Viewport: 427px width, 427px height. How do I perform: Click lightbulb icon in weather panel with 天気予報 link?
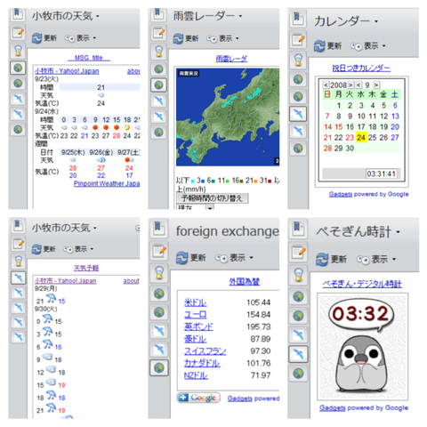(18, 261)
